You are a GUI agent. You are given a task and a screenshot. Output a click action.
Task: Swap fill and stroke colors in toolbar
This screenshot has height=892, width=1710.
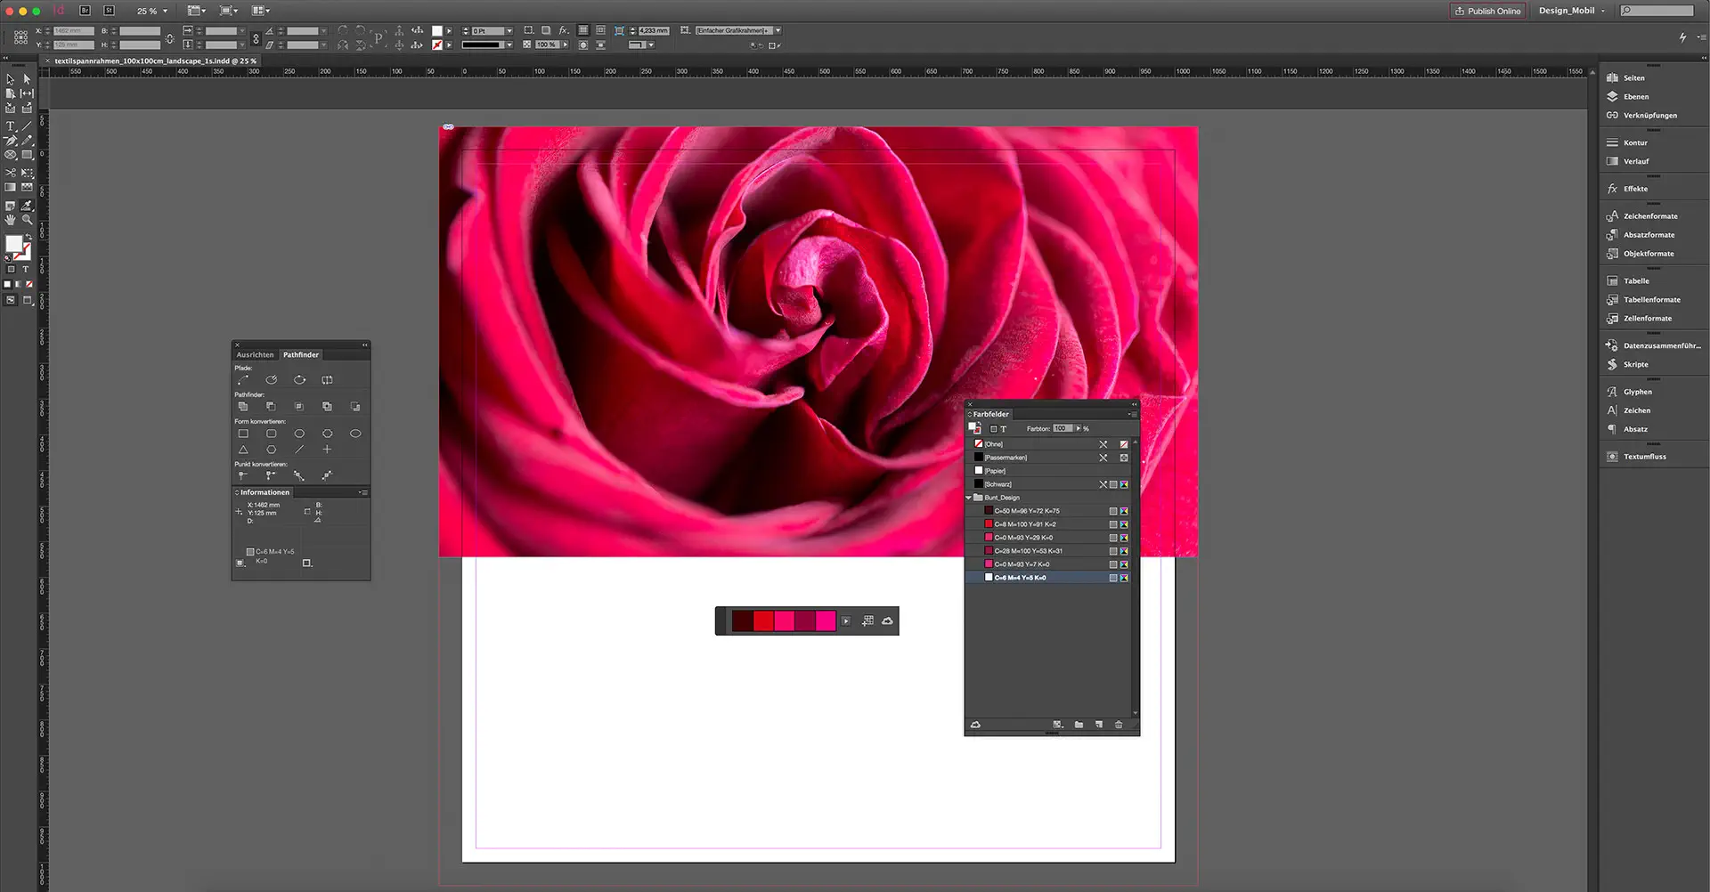pos(29,237)
